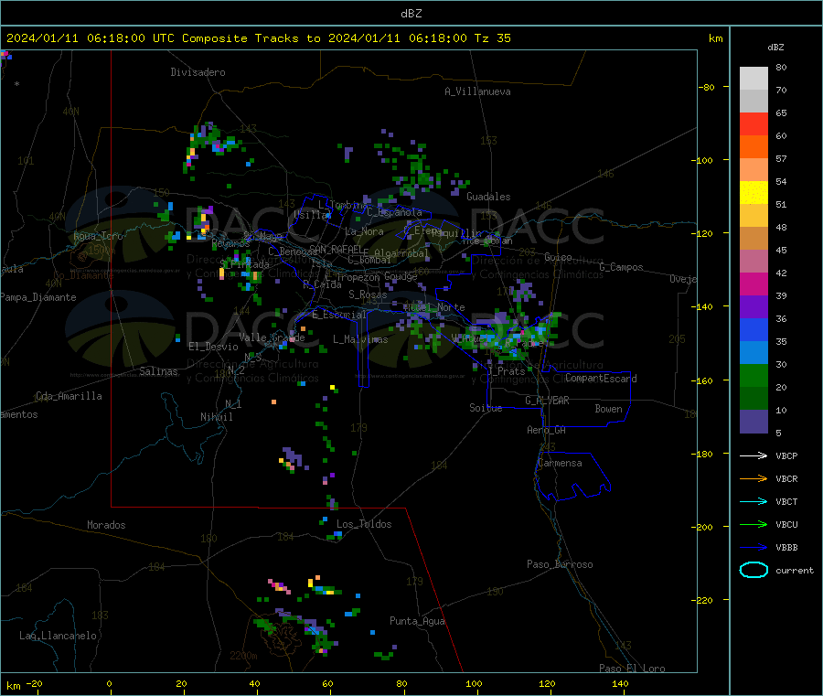Click the 'S_Rosas' map label
The width and height of the screenshot is (823, 696).
click(368, 295)
